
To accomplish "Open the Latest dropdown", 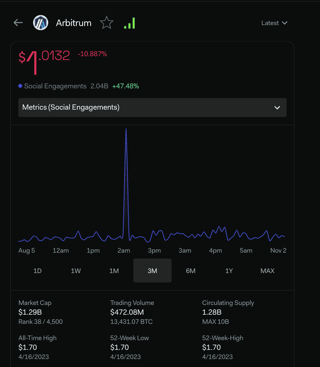I will 274,23.
